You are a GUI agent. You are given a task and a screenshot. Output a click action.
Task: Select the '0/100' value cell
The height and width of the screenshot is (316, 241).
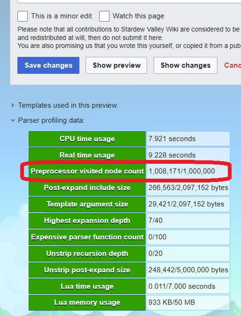pos(188,237)
